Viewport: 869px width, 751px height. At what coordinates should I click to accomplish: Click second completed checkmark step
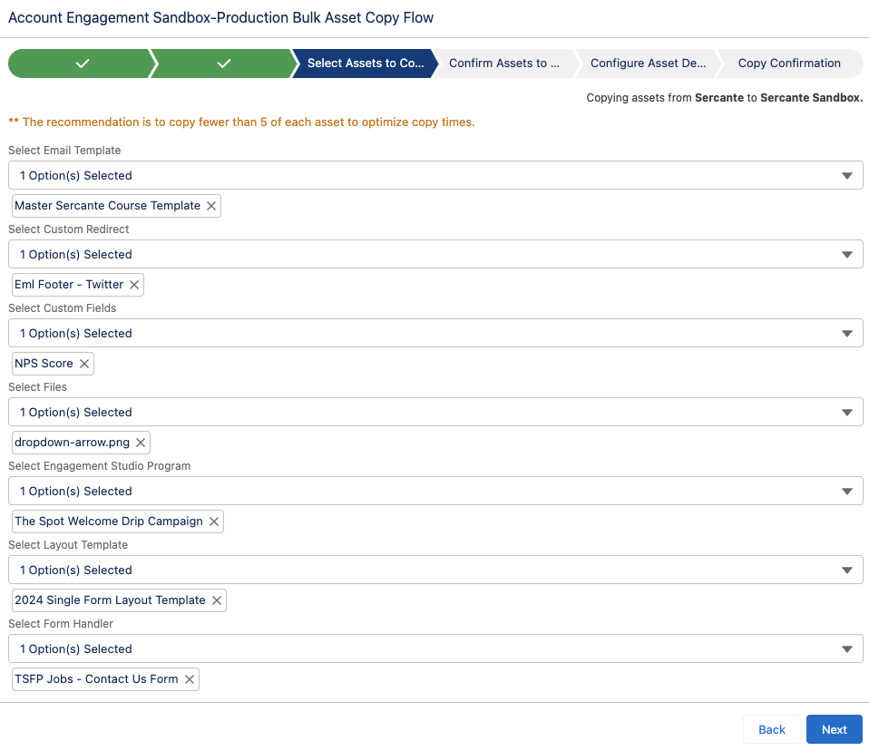(223, 63)
